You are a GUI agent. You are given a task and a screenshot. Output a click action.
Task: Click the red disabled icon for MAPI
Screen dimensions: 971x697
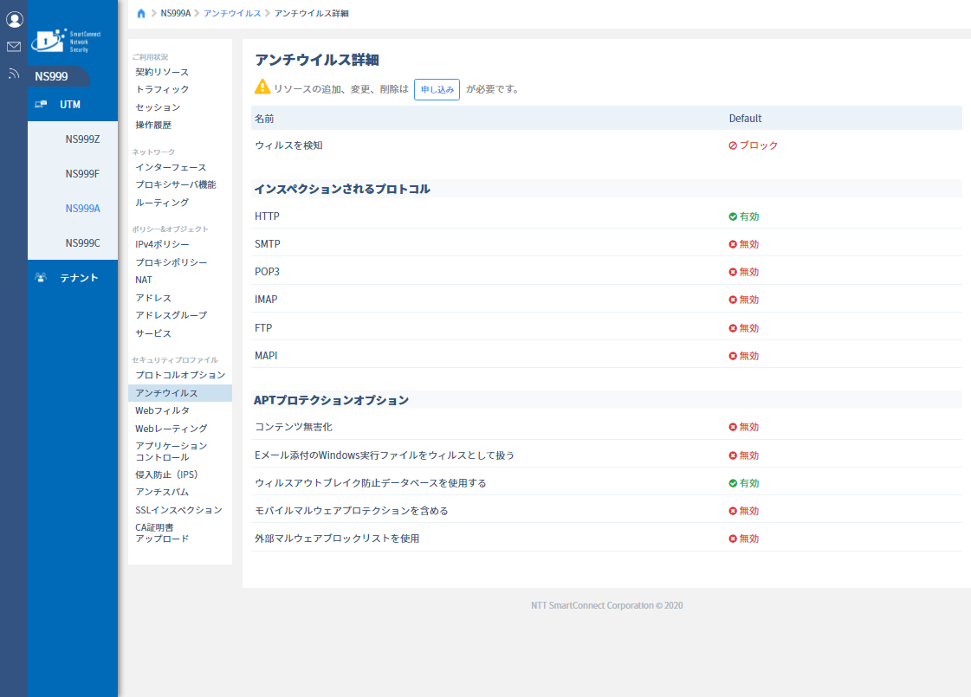click(733, 356)
